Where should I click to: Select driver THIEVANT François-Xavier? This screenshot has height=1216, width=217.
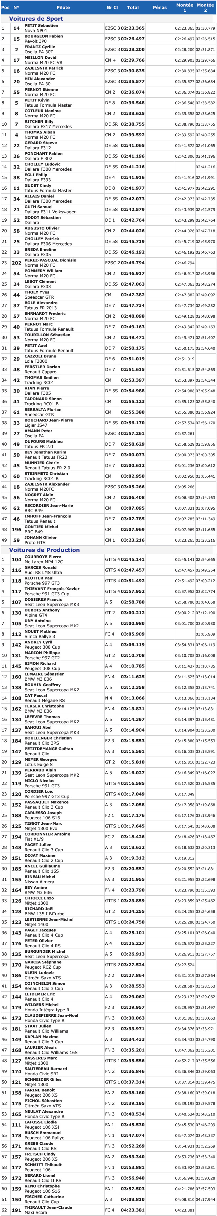coord(52,589)
